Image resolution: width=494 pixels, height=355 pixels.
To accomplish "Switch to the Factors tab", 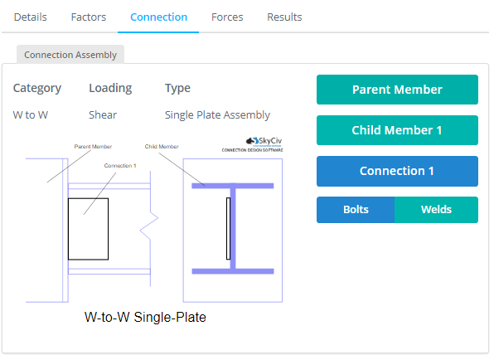I will pyautogui.click(x=89, y=17).
